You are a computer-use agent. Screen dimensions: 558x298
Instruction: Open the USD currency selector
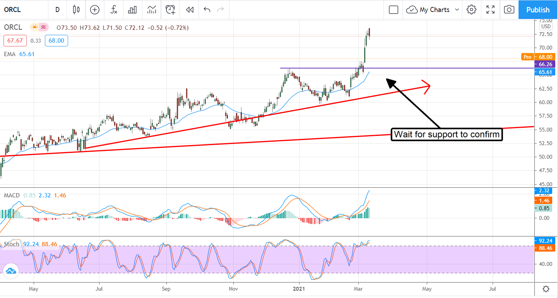546,26
